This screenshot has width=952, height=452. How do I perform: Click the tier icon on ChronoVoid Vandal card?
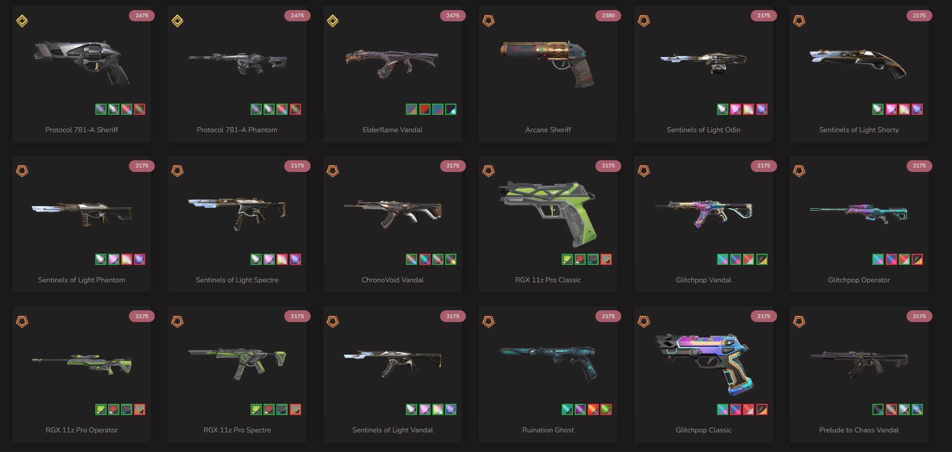[x=333, y=171]
